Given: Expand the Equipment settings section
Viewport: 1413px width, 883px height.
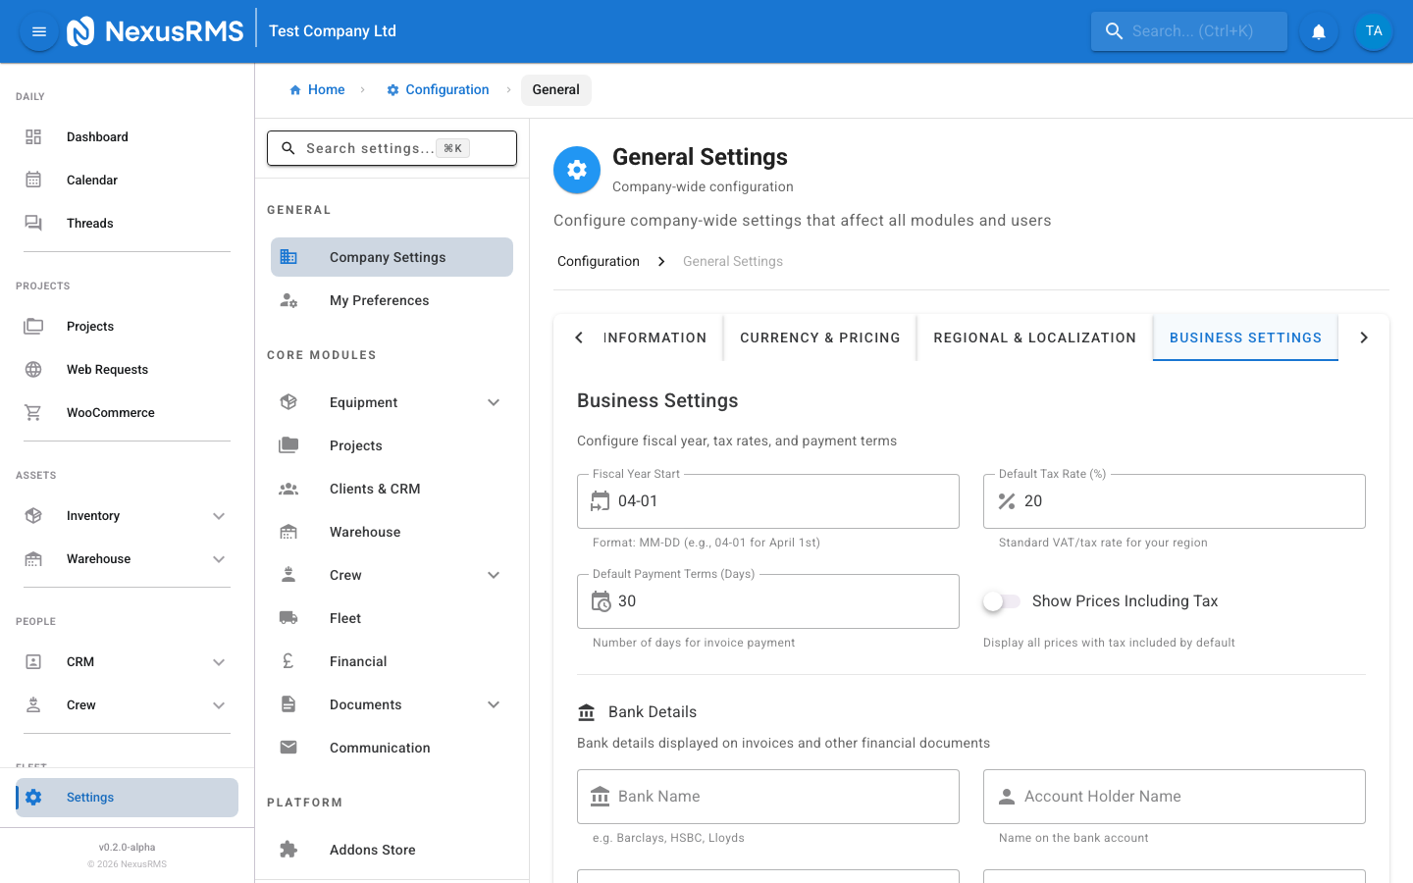Looking at the screenshot, I should (x=493, y=401).
